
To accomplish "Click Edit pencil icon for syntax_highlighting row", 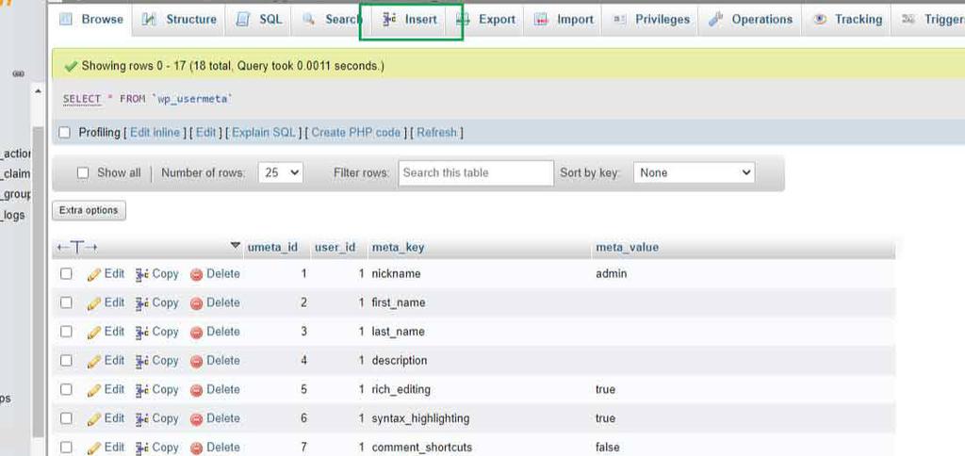I will tap(93, 419).
